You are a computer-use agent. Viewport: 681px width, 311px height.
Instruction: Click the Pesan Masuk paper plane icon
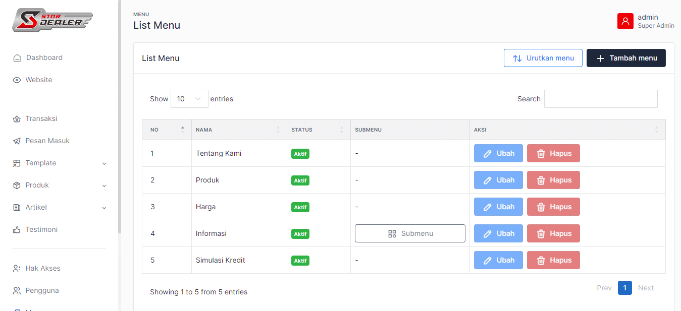pos(17,141)
